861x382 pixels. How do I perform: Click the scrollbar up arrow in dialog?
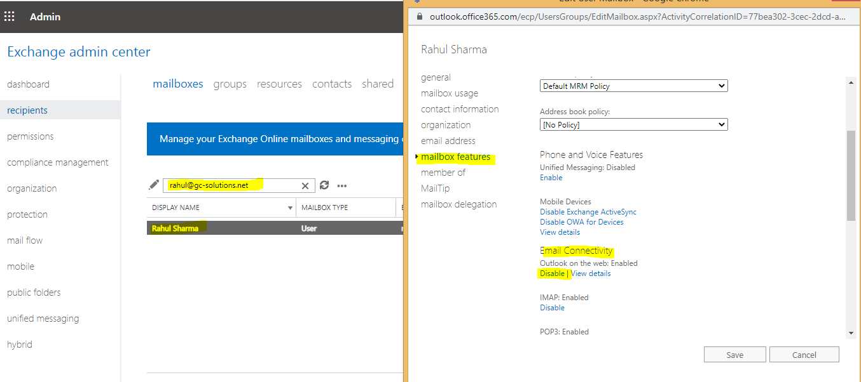[851, 82]
